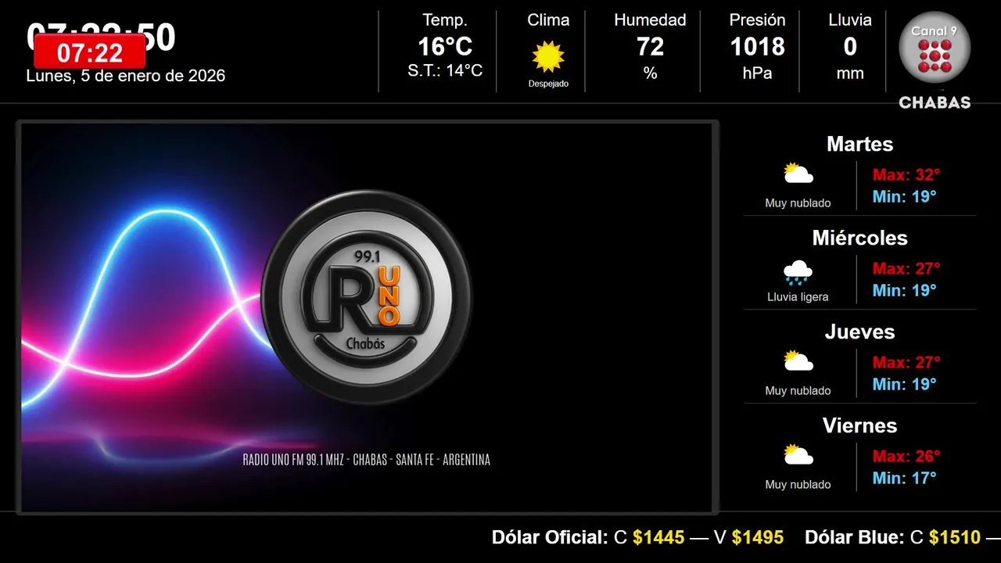This screenshot has width=1001, height=563.
Task: Click the Lluvia ligera caption
Action: 798,297
